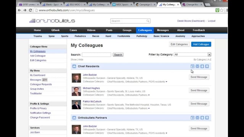This screenshot has width=244, height=137.
Task: Switch to the Campaign browser tab
Action: click(146, 5)
